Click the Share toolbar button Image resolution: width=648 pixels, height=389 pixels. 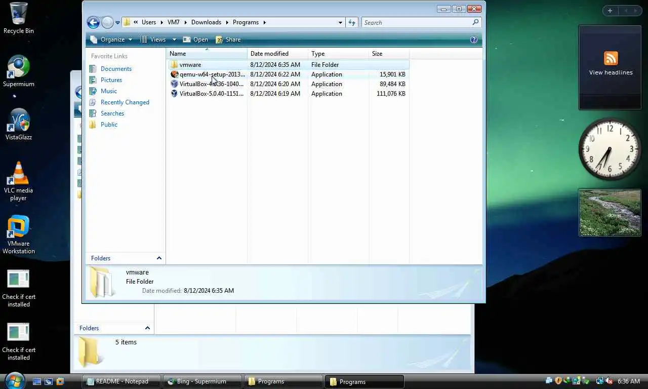[228, 40]
